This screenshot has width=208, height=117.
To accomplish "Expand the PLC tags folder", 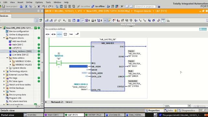I will tap(4, 78).
